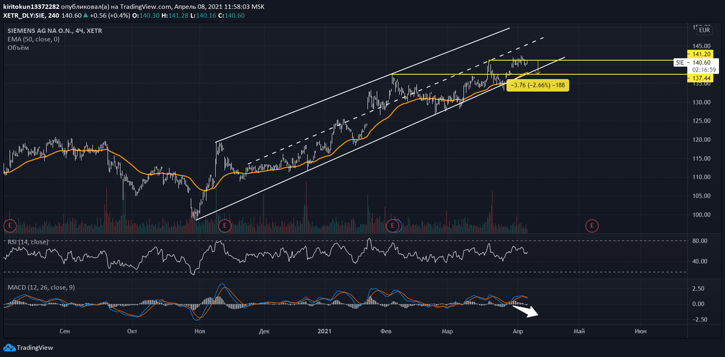The height and width of the screenshot is (357, 725).
Task: Select the -3.76 (-2.66%) -188 measure label
Action: click(538, 86)
